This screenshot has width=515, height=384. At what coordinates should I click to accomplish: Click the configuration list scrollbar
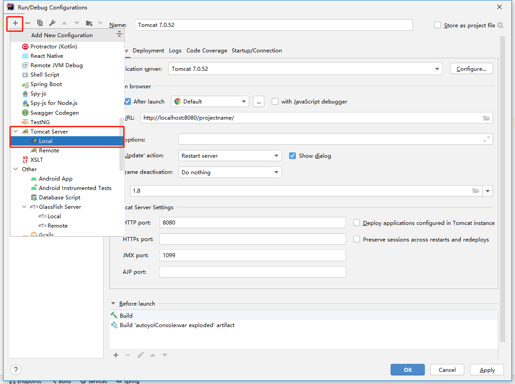click(x=122, y=144)
